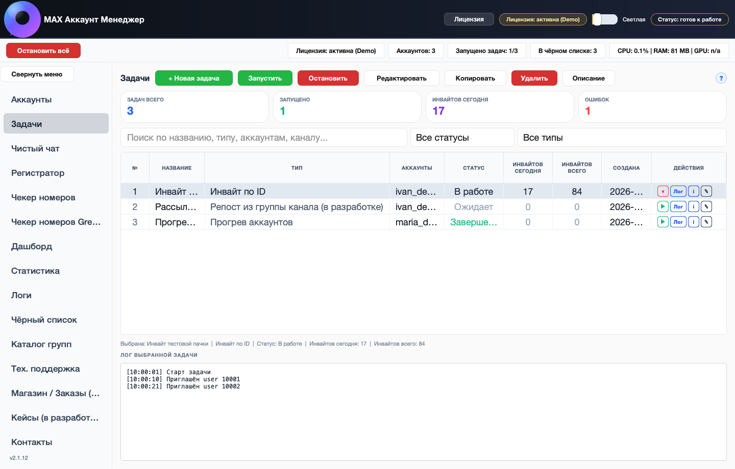Stop the running task Инвайт по ID

(x=663, y=191)
